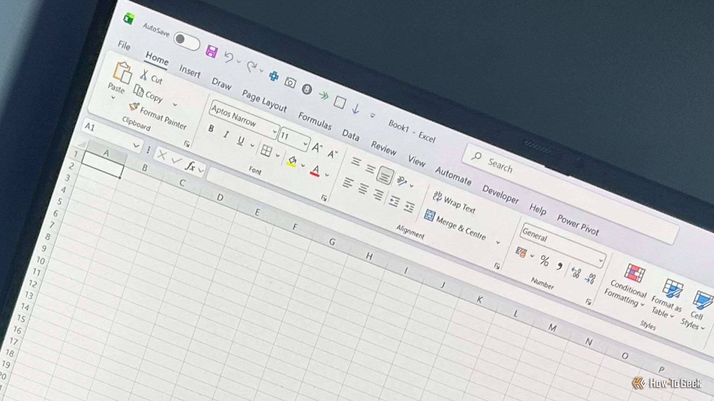Expand the Paste options arrow
This screenshot has height=401, width=714.
tap(113, 98)
